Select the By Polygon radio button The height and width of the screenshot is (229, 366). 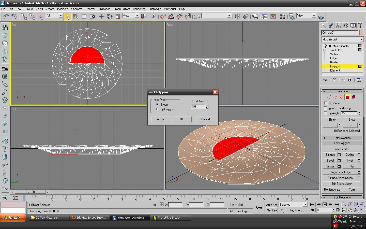point(157,109)
